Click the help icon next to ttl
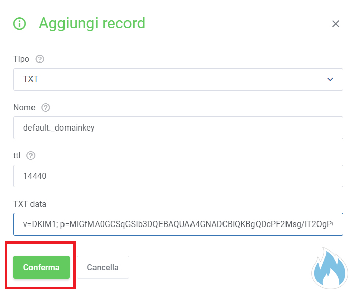 (x=30, y=156)
